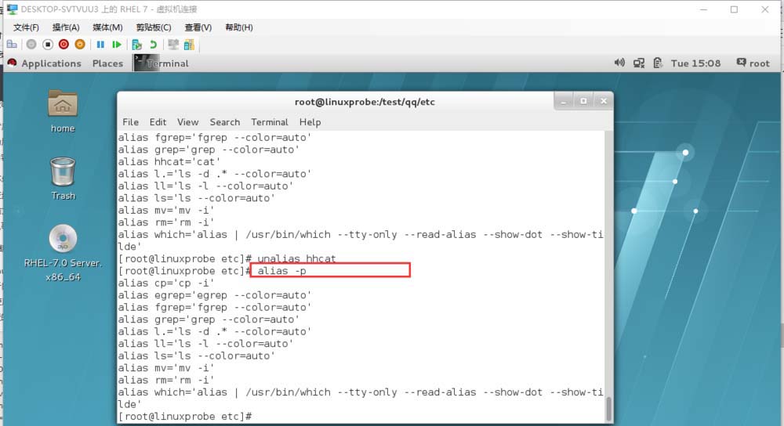Viewport: 784px width, 426px height.
Task: Pause the virtual machine
Action: click(100, 45)
